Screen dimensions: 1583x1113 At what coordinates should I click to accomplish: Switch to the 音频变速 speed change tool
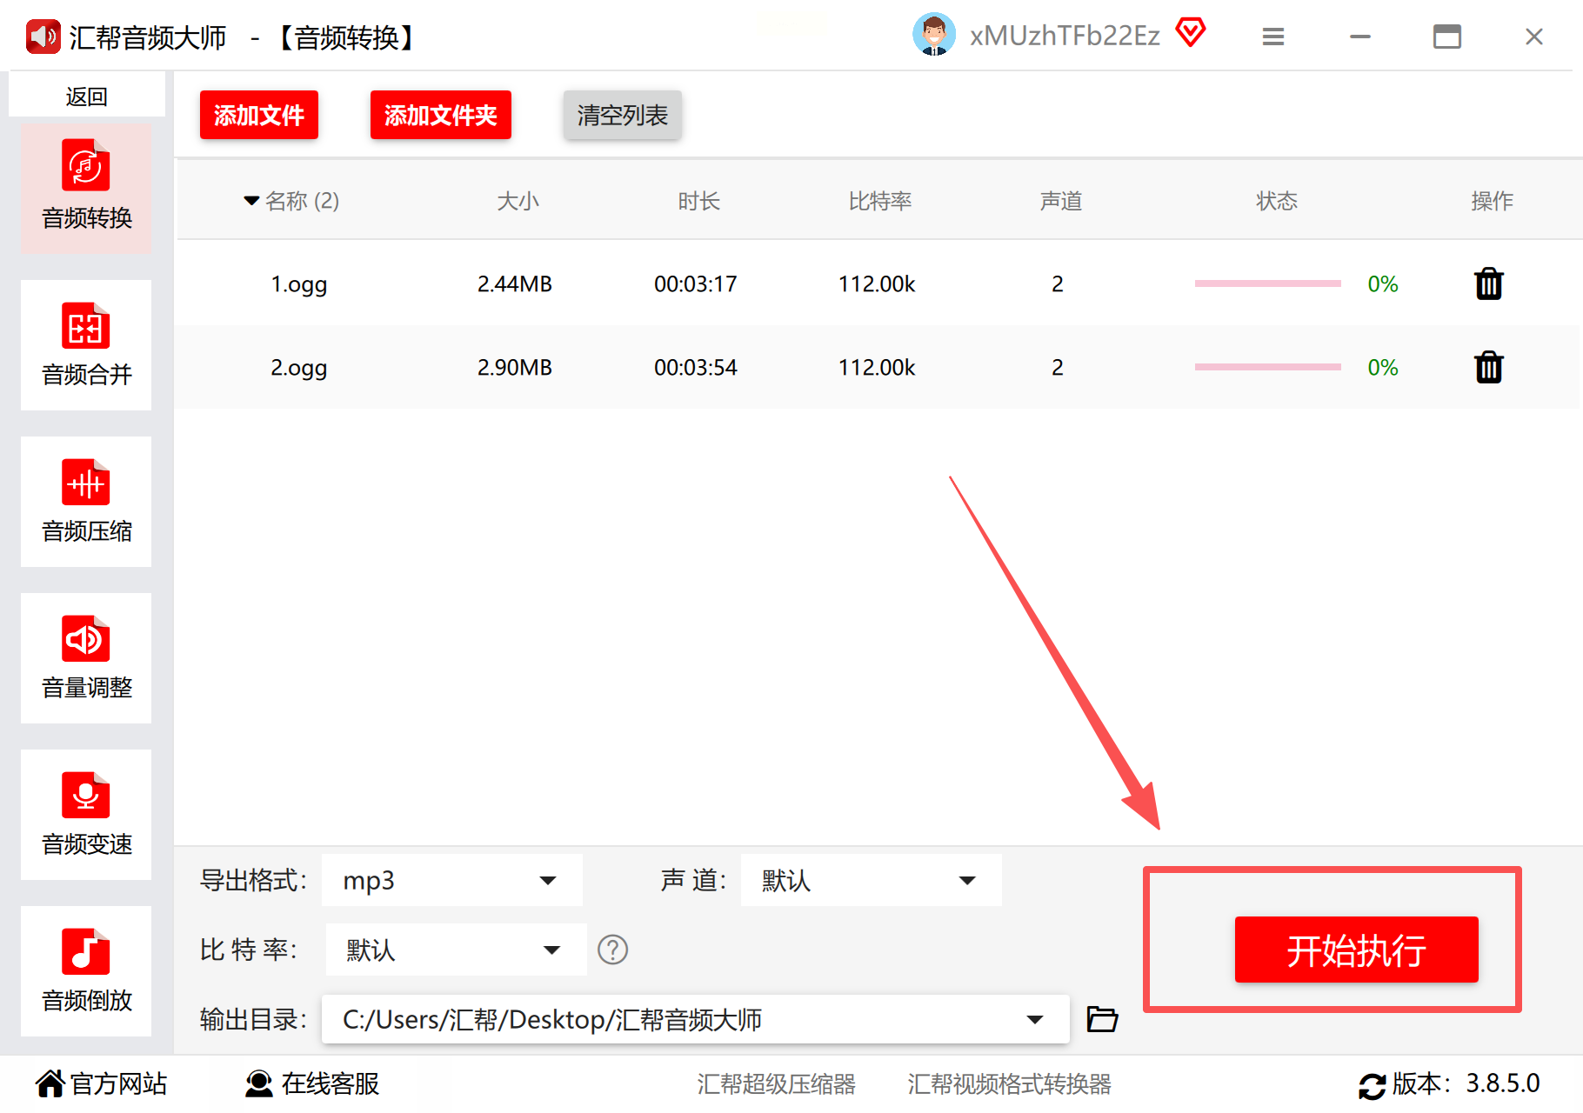[x=86, y=815]
